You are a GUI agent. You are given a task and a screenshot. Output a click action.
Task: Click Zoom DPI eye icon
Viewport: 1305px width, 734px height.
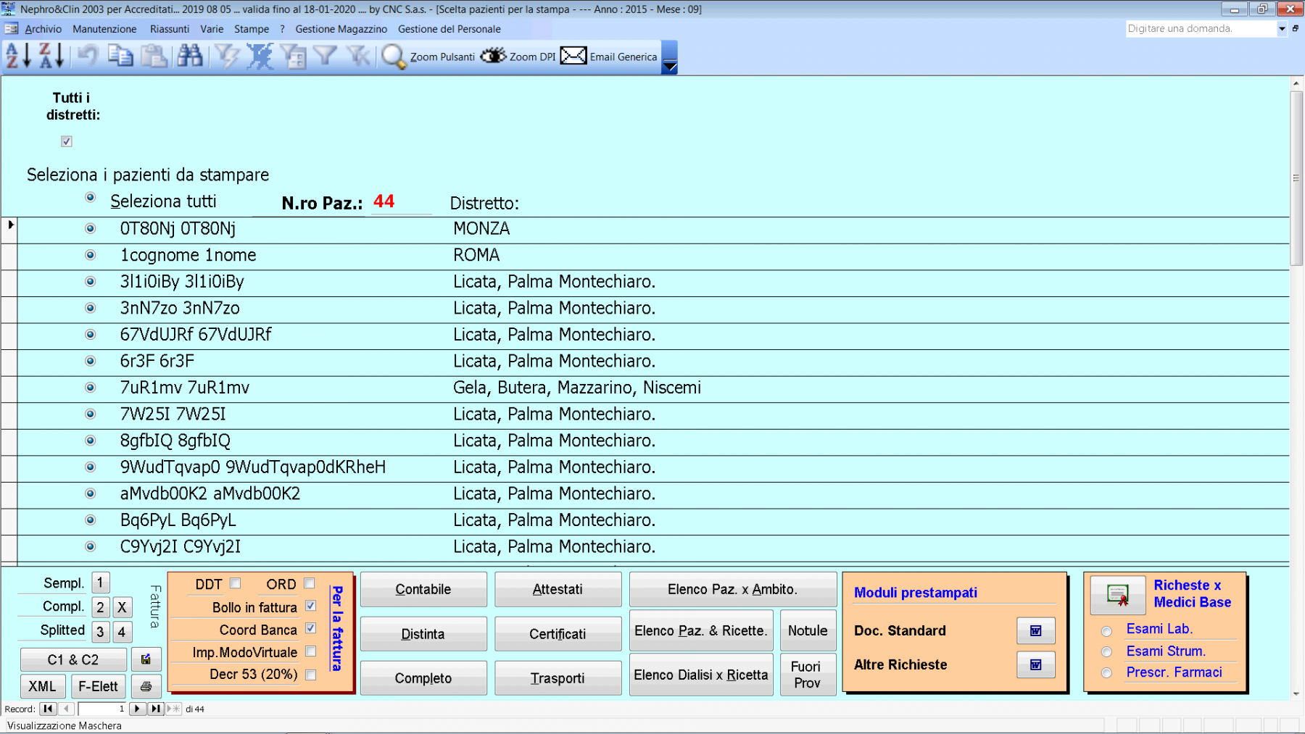(x=493, y=57)
